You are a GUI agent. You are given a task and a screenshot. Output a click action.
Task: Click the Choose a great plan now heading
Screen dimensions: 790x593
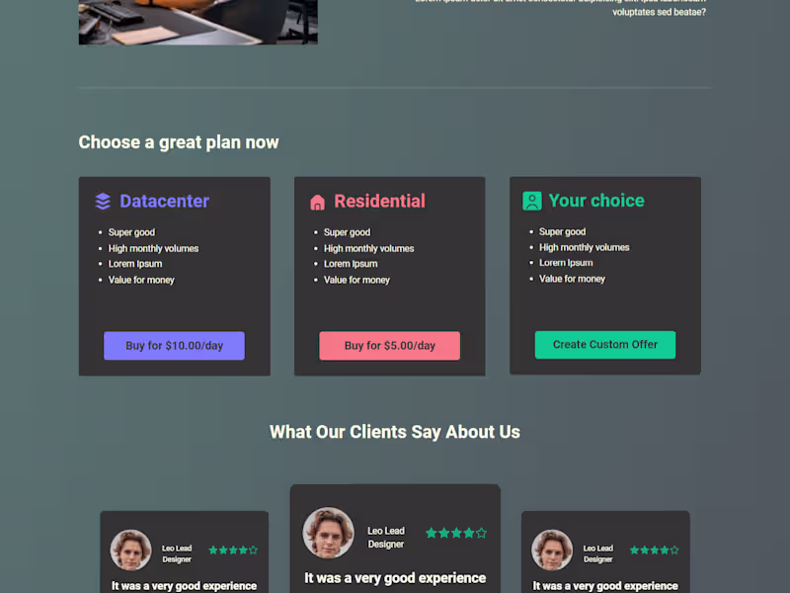point(179,142)
